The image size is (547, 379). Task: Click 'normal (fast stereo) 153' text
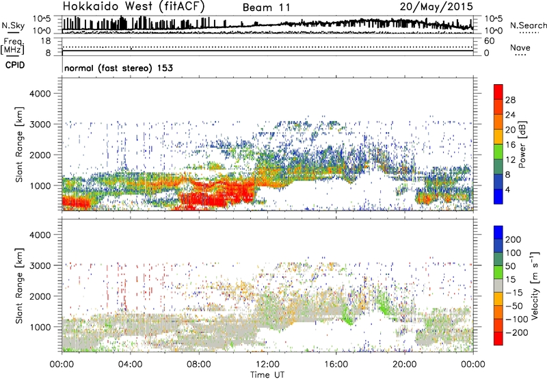point(118,68)
